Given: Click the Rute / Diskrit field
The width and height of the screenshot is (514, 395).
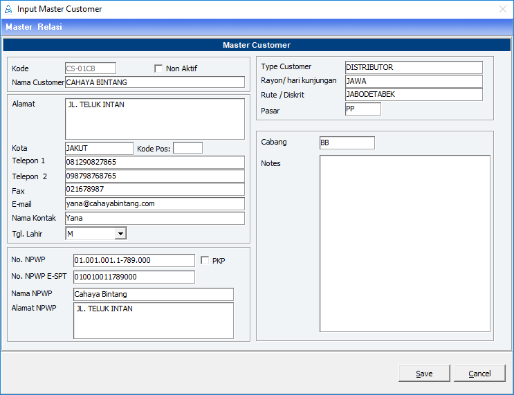Looking at the screenshot, I should [x=413, y=95].
